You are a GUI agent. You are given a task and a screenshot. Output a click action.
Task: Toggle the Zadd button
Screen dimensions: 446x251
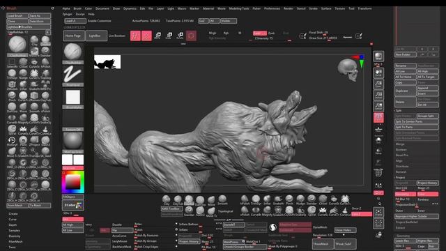(259, 33)
